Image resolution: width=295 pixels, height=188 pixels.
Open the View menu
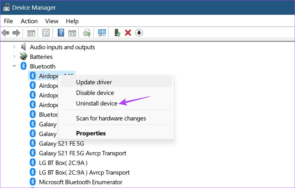(52, 21)
